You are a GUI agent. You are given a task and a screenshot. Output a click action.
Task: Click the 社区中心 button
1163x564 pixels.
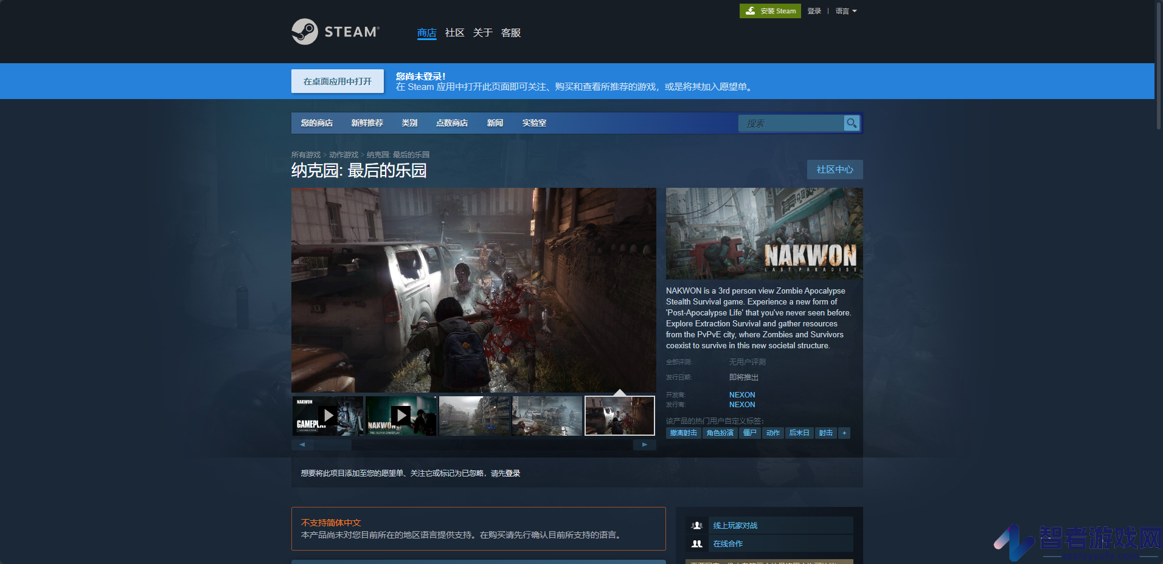[x=835, y=170]
